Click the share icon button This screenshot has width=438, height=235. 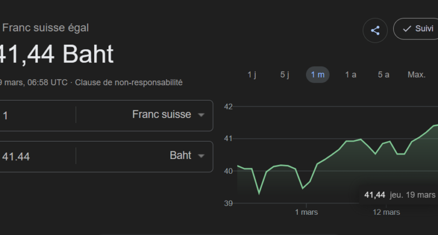point(375,30)
